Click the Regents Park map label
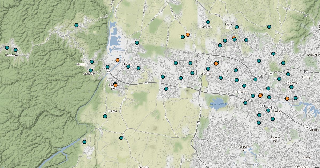Viewport: 320px width, 168px height. (275, 139)
